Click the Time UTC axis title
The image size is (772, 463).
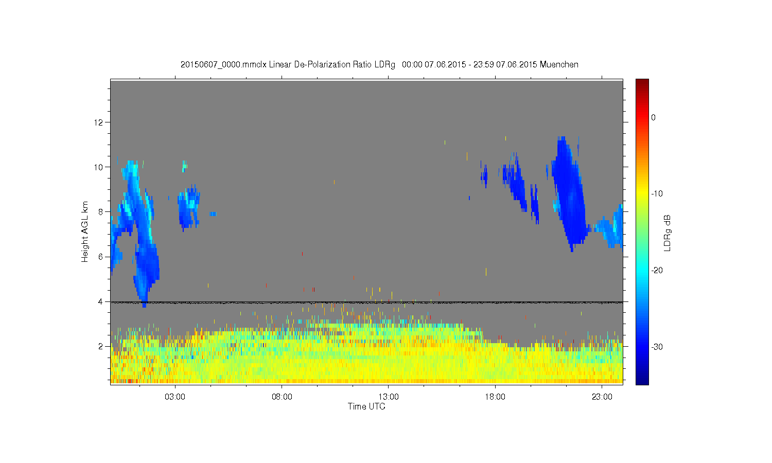[x=366, y=406]
